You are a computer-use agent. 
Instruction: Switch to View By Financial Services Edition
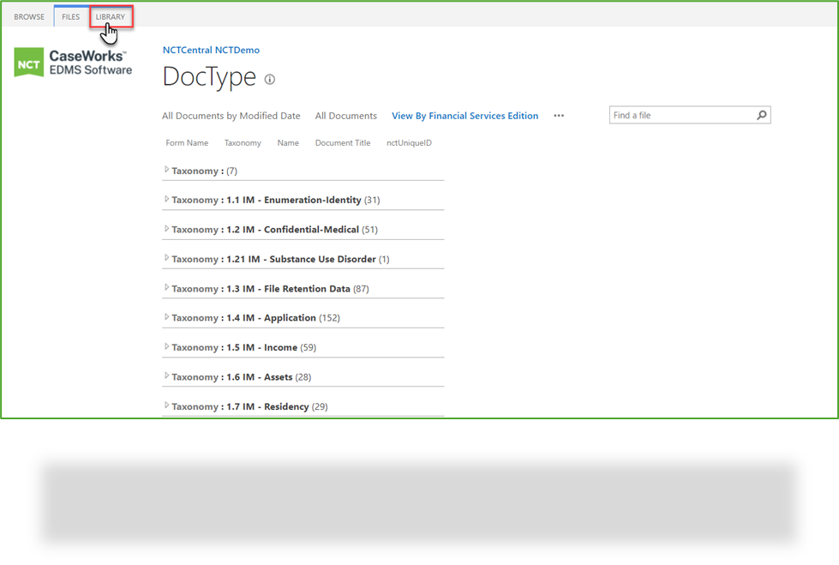pyautogui.click(x=464, y=115)
